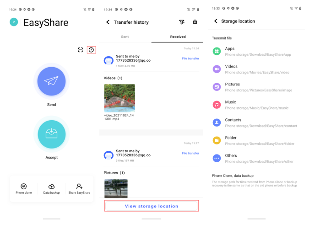Go back from Transfer history

point(108,22)
